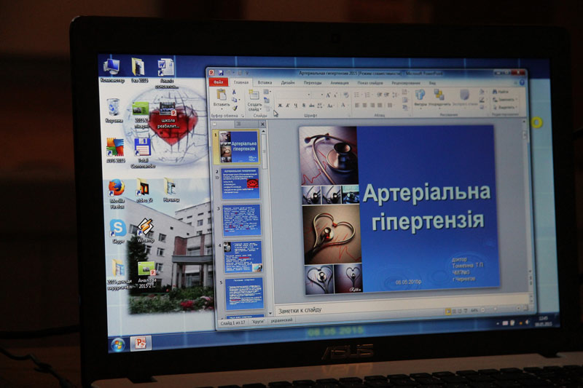
Task: Click the Paste (Вставить) clipboard icon
Action: pyautogui.click(x=221, y=97)
